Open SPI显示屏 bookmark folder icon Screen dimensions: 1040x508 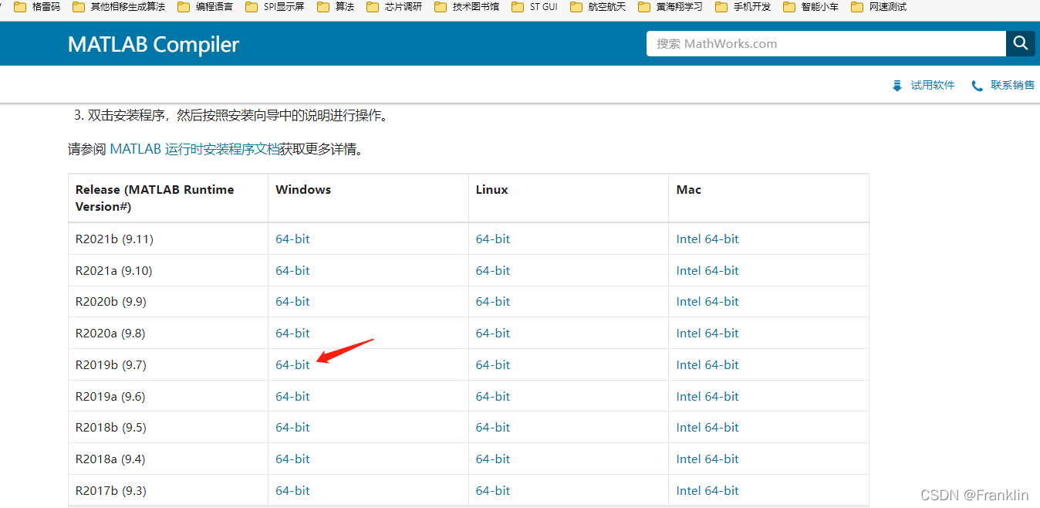point(251,7)
